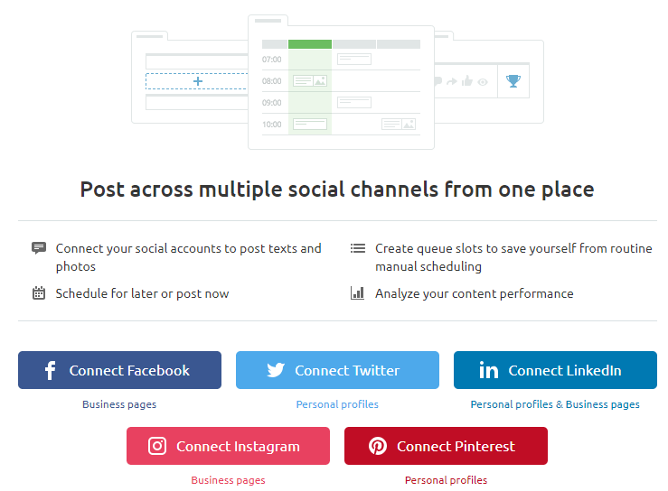Screen dimensions: 668x491
Task: Click the Instagram camera icon
Action: pyautogui.click(x=157, y=446)
